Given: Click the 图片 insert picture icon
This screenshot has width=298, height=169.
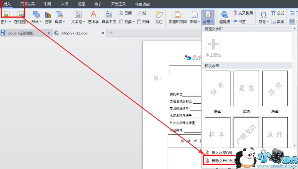Looking at the screenshot, I should (x=6, y=15).
